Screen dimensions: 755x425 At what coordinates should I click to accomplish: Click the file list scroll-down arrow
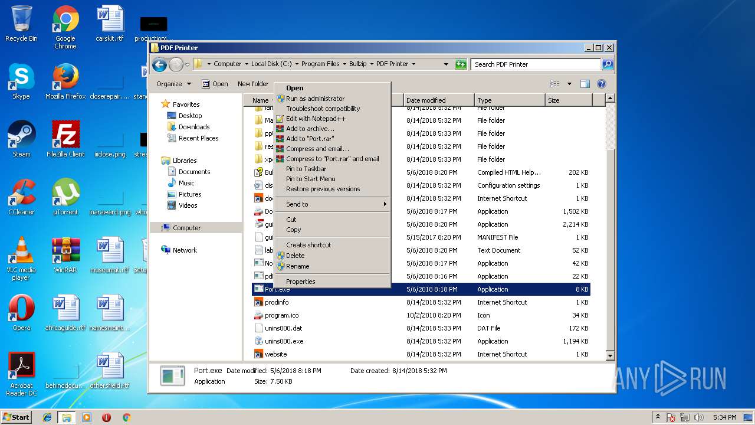click(610, 355)
